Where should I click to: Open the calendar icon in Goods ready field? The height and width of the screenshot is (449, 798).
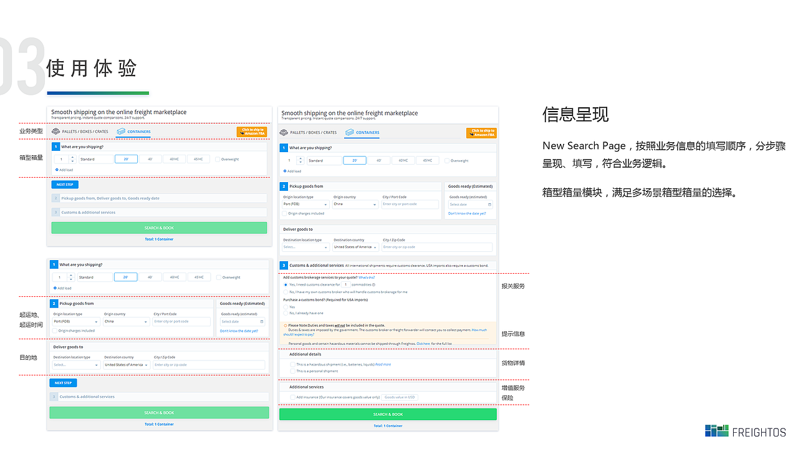(489, 205)
